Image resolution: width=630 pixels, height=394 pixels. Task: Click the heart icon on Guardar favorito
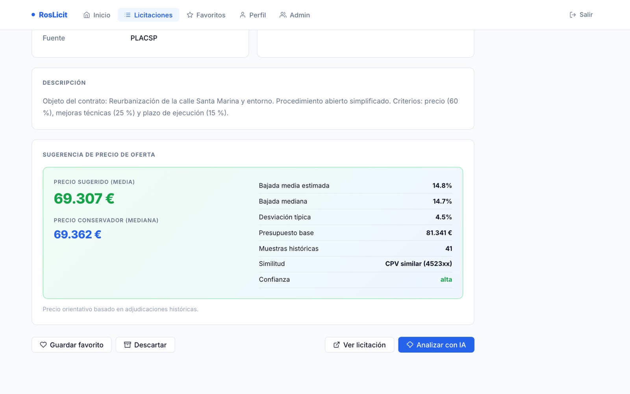click(43, 345)
